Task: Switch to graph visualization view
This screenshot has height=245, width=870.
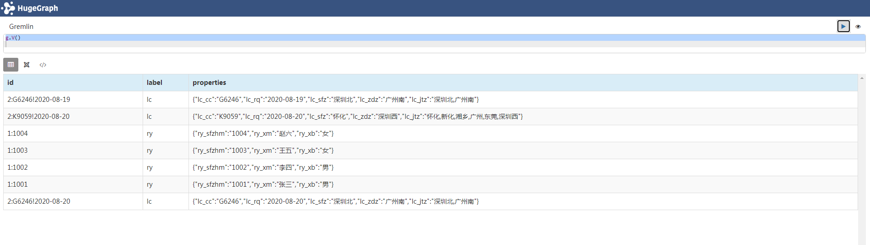Action: coord(27,65)
